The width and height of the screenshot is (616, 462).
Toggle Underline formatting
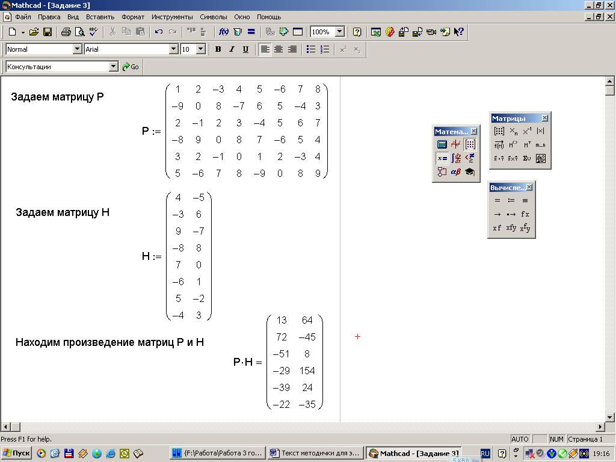pyautogui.click(x=245, y=49)
